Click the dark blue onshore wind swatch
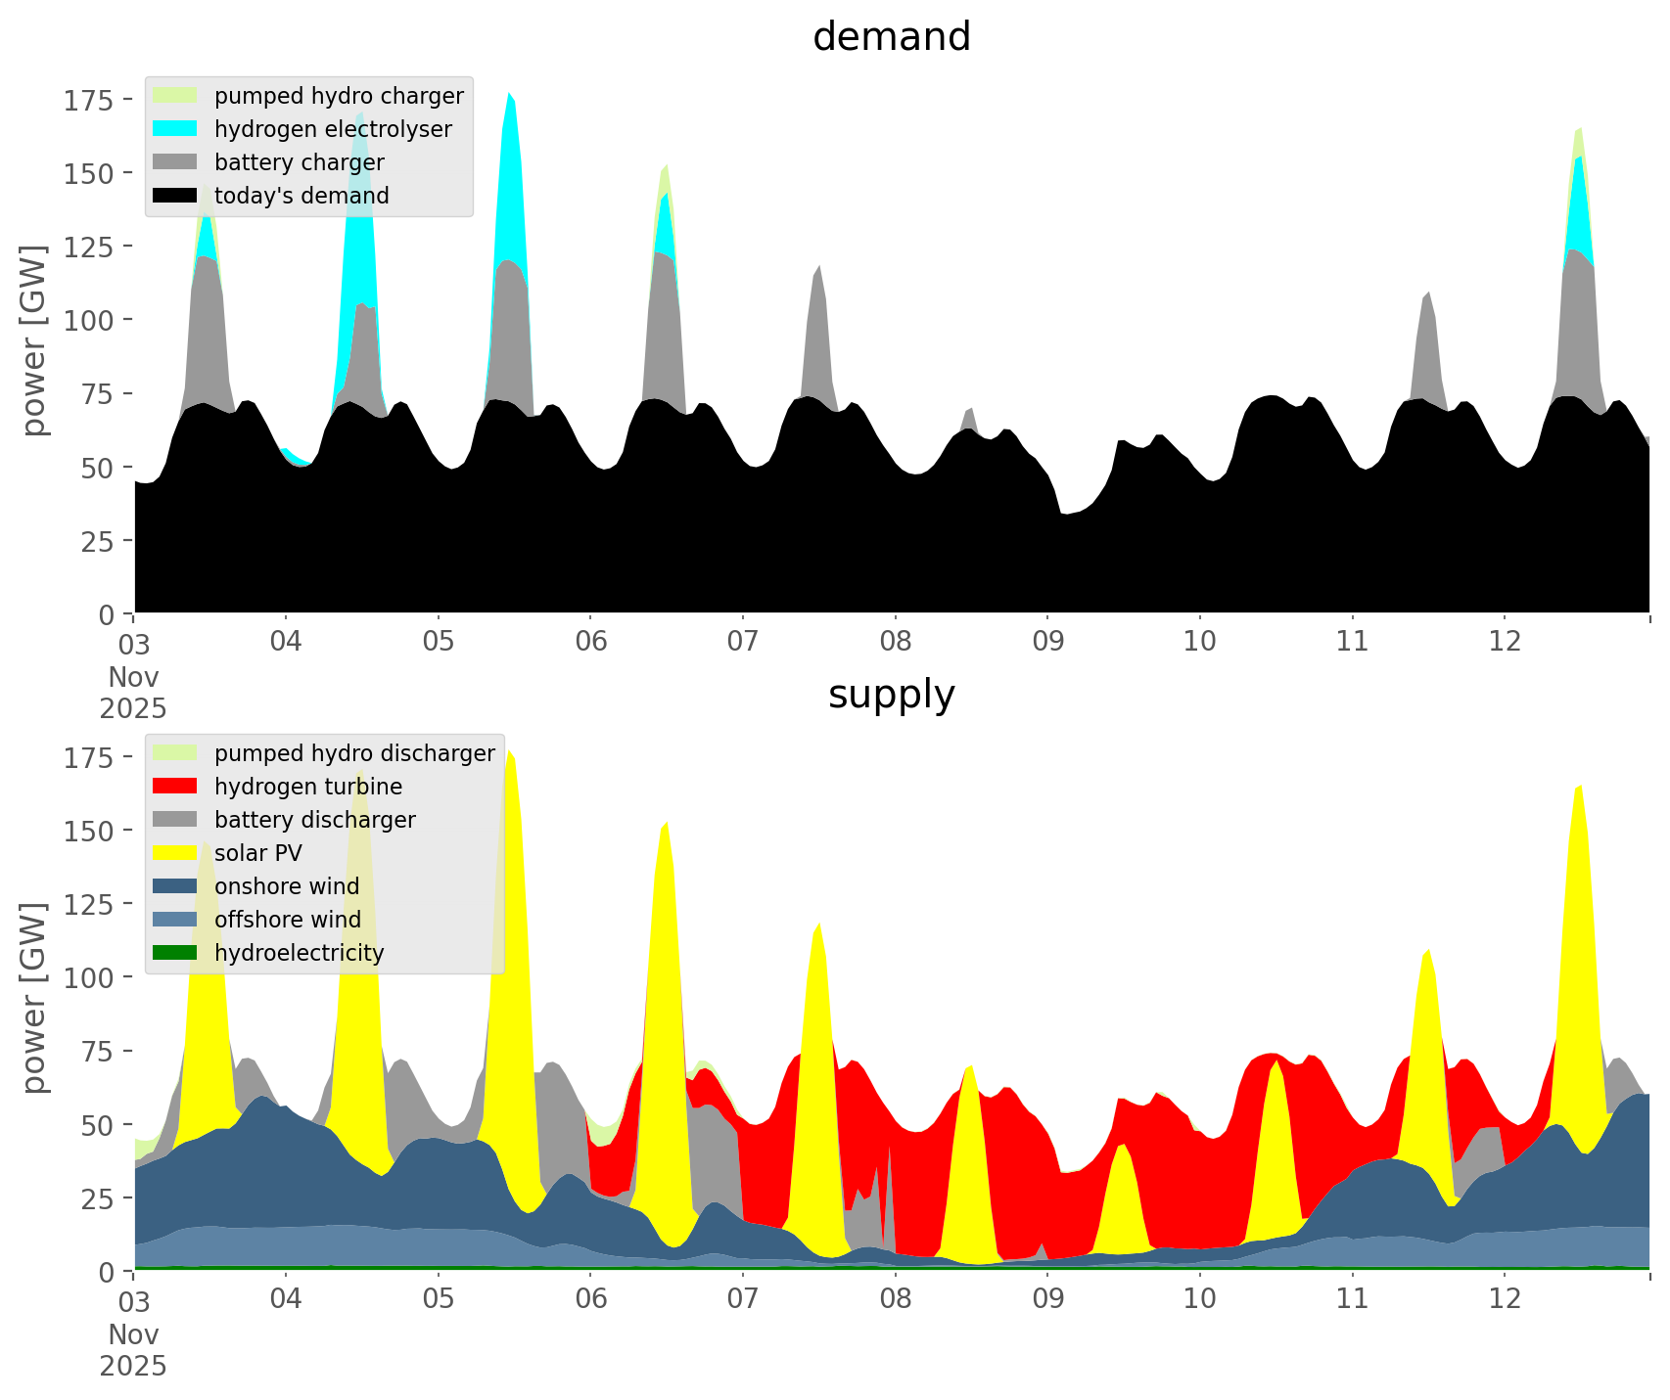The width and height of the screenshot is (1670, 1400). click(x=175, y=886)
